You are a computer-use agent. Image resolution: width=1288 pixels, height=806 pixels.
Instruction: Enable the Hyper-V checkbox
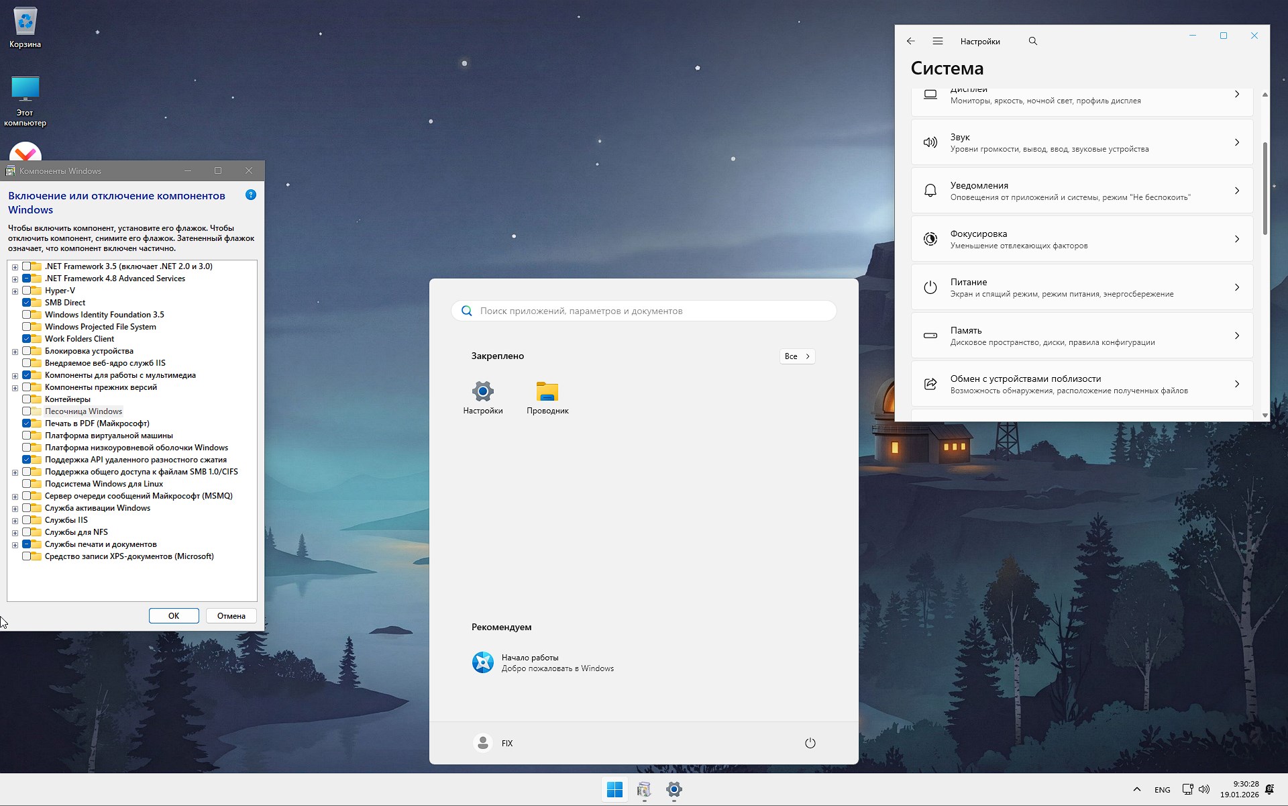pos(27,291)
